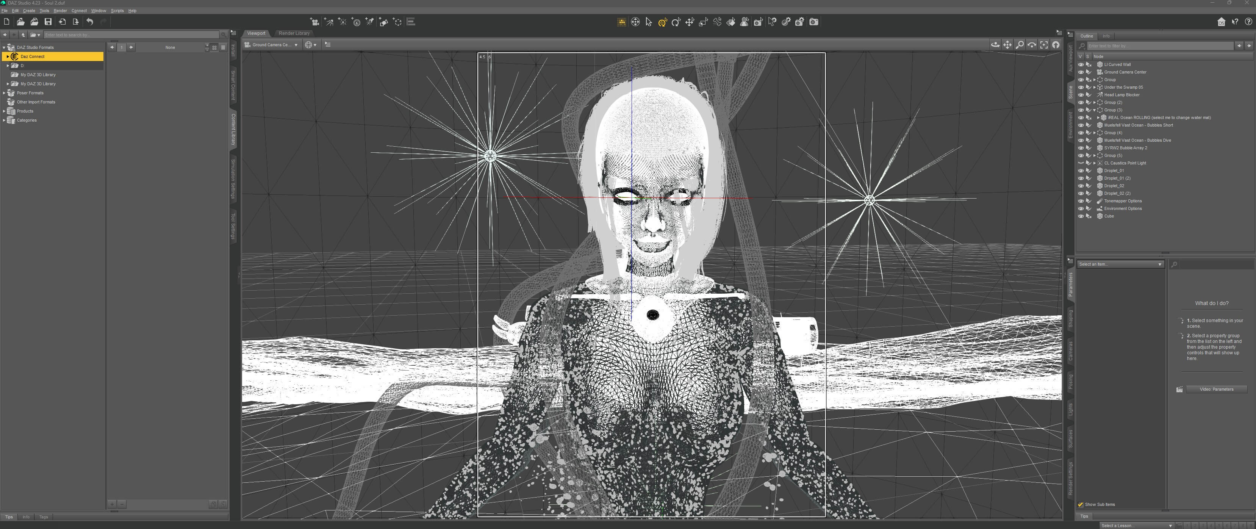The height and width of the screenshot is (529, 1256).
Task: Click the New Scene file icon
Action: coord(6,22)
